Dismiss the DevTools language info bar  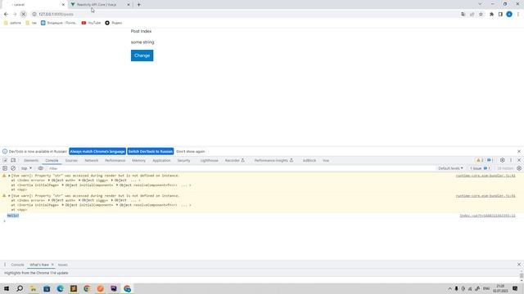click(518, 151)
